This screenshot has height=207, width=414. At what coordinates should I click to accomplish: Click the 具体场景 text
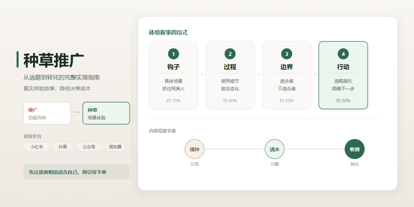pyautogui.click(x=174, y=81)
